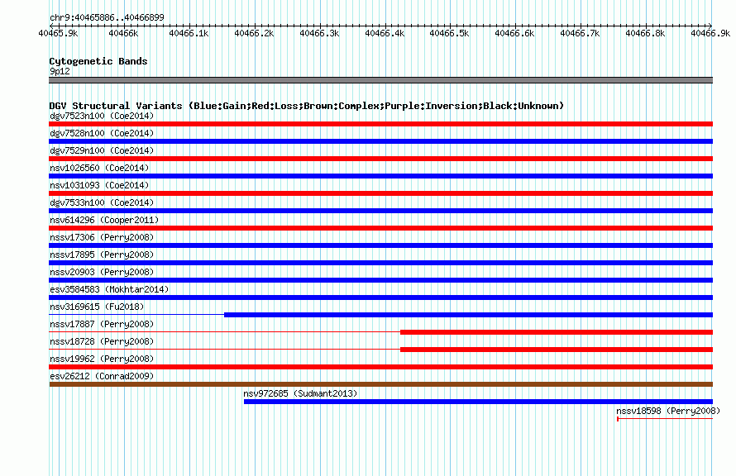
Task: Click the nsv3169615 (Fu2018) label
Action: tap(97, 307)
